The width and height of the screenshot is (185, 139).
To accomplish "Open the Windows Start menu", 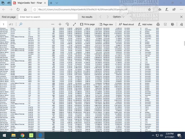I will (4, 135).
